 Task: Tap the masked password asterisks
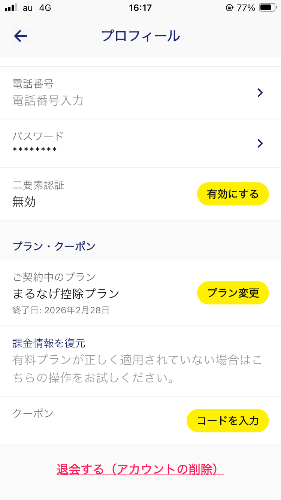click(x=35, y=150)
